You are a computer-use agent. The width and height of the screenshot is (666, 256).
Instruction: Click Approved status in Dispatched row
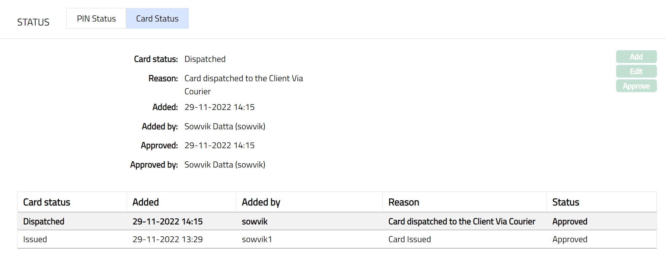click(x=569, y=221)
